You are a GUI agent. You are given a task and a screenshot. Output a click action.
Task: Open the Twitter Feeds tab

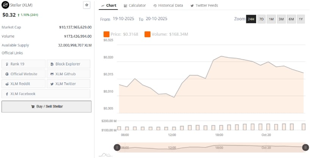pyautogui.click(x=204, y=5)
